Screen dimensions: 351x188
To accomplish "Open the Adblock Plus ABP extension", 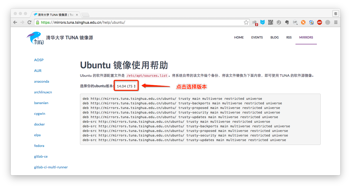I will (x=319, y=22).
